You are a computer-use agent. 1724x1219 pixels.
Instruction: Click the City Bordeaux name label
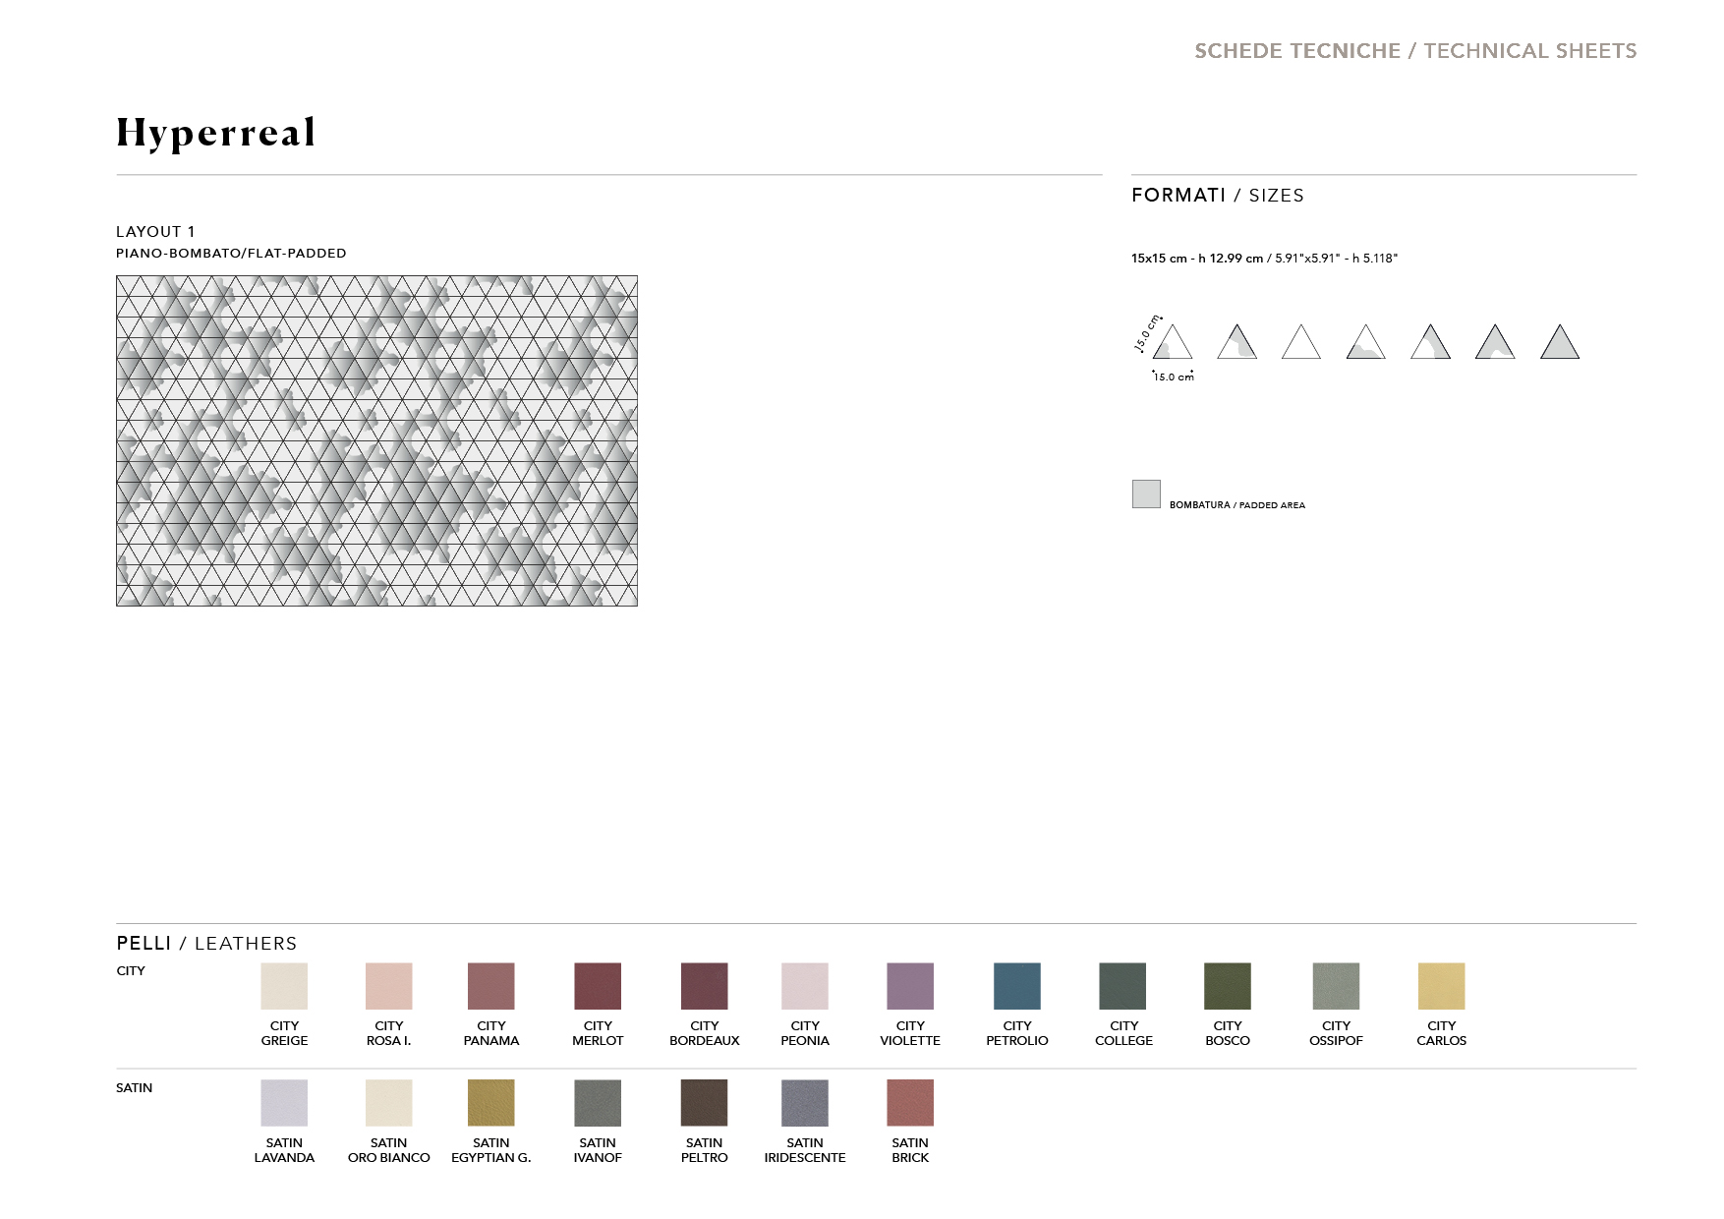705,1033
